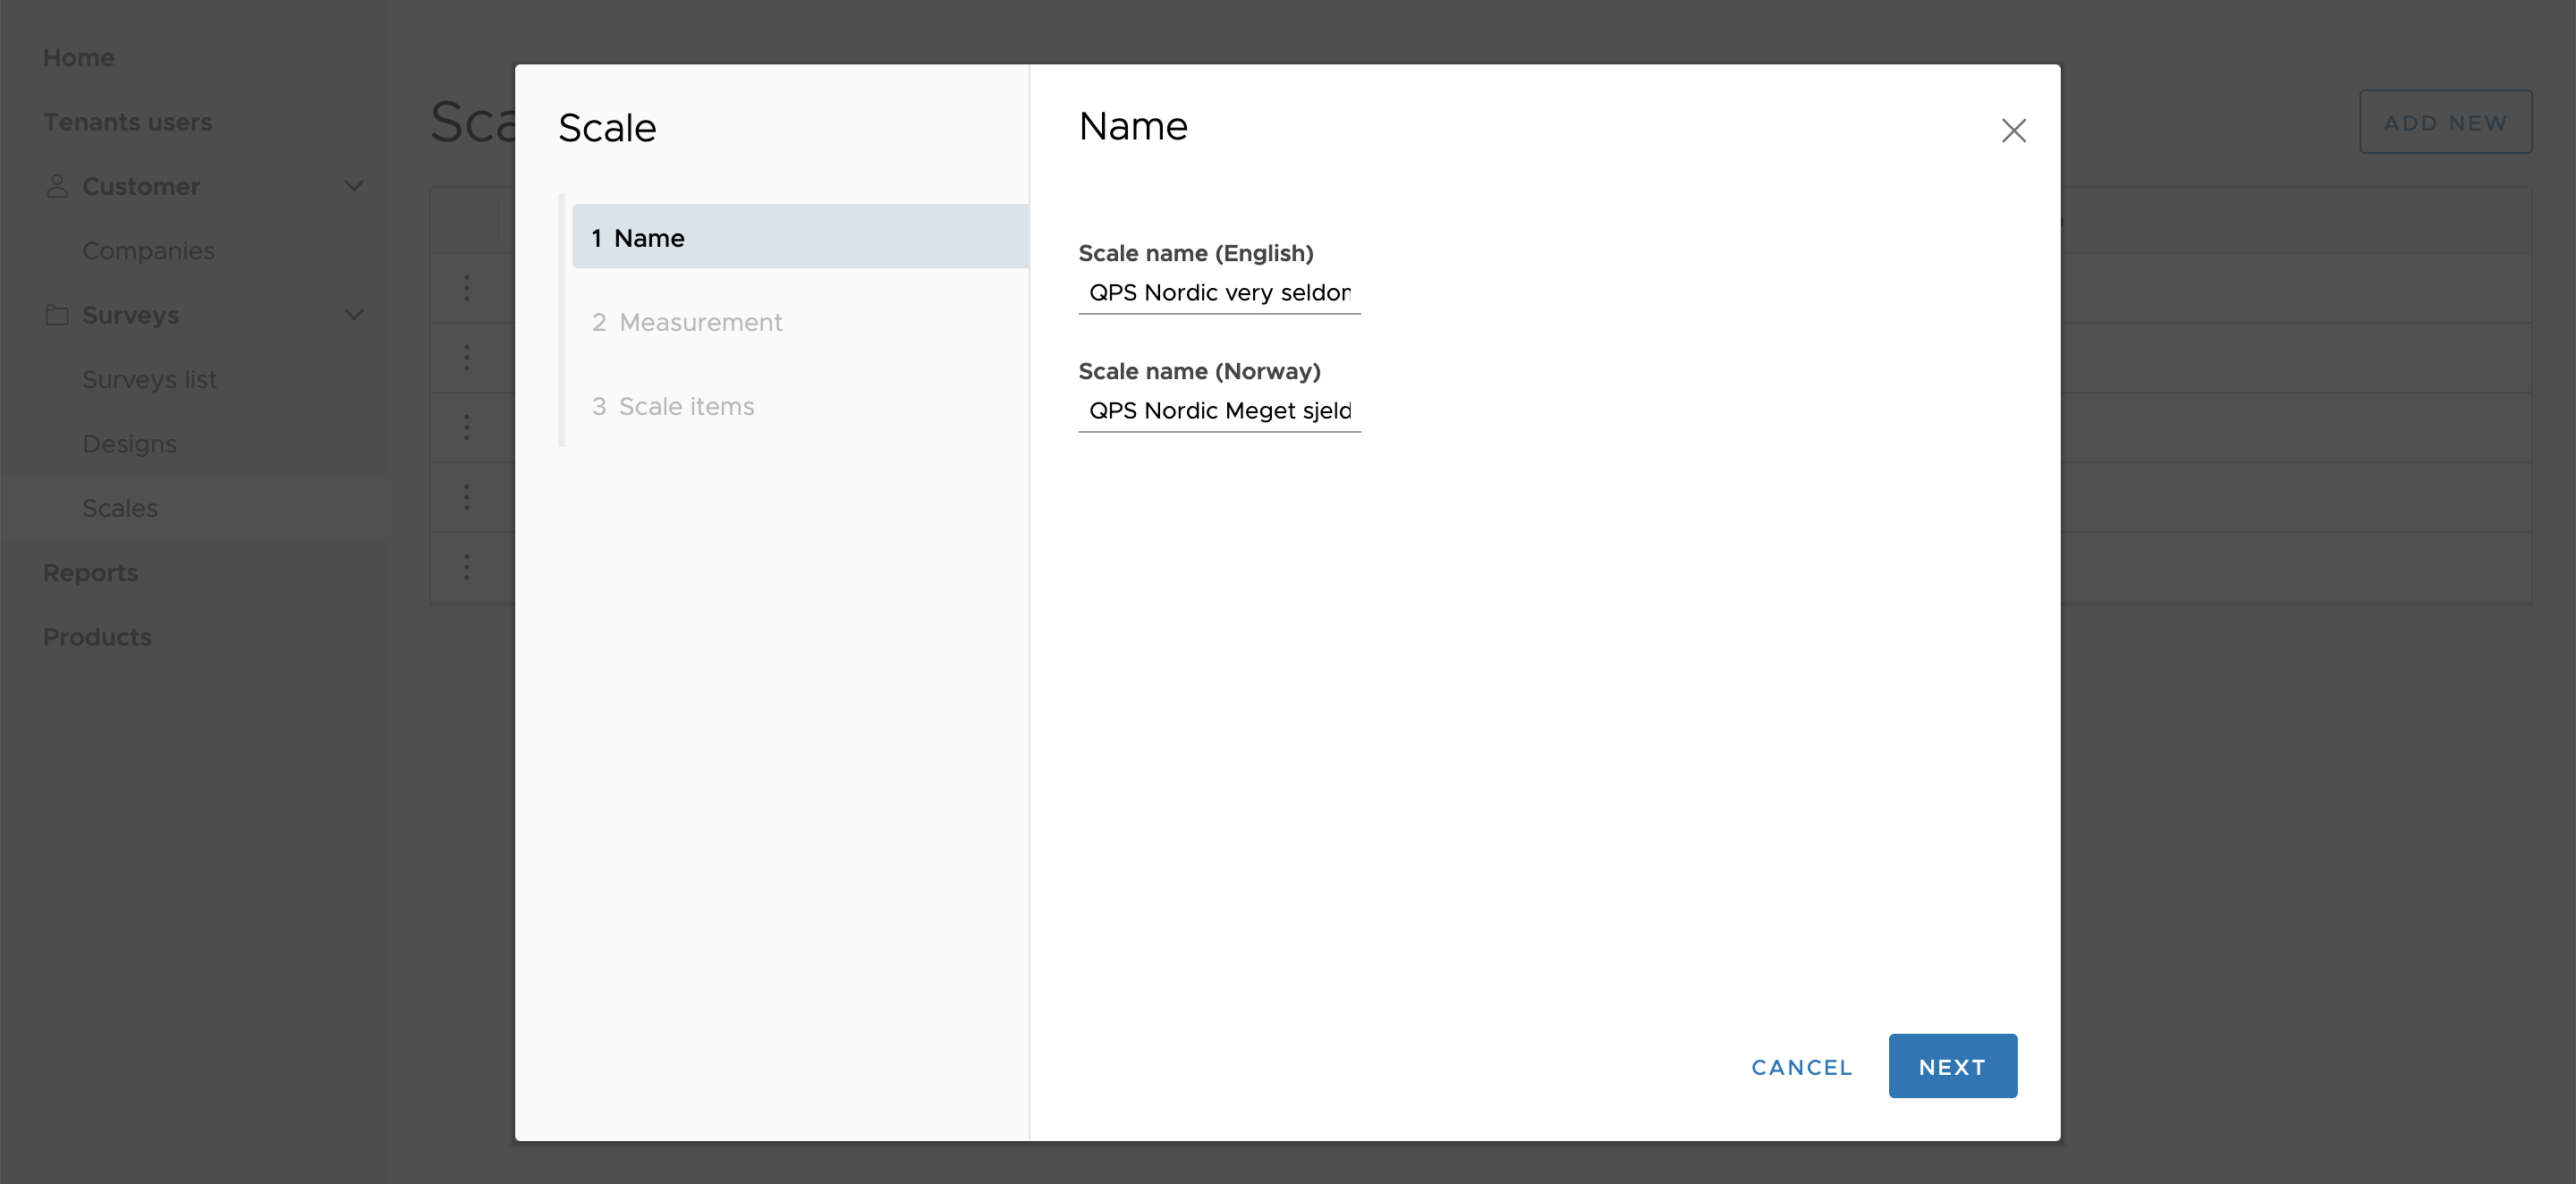The width and height of the screenshot is (2576, 1184).
Task: Open the second row's three-dot menu
Action: 466,358
